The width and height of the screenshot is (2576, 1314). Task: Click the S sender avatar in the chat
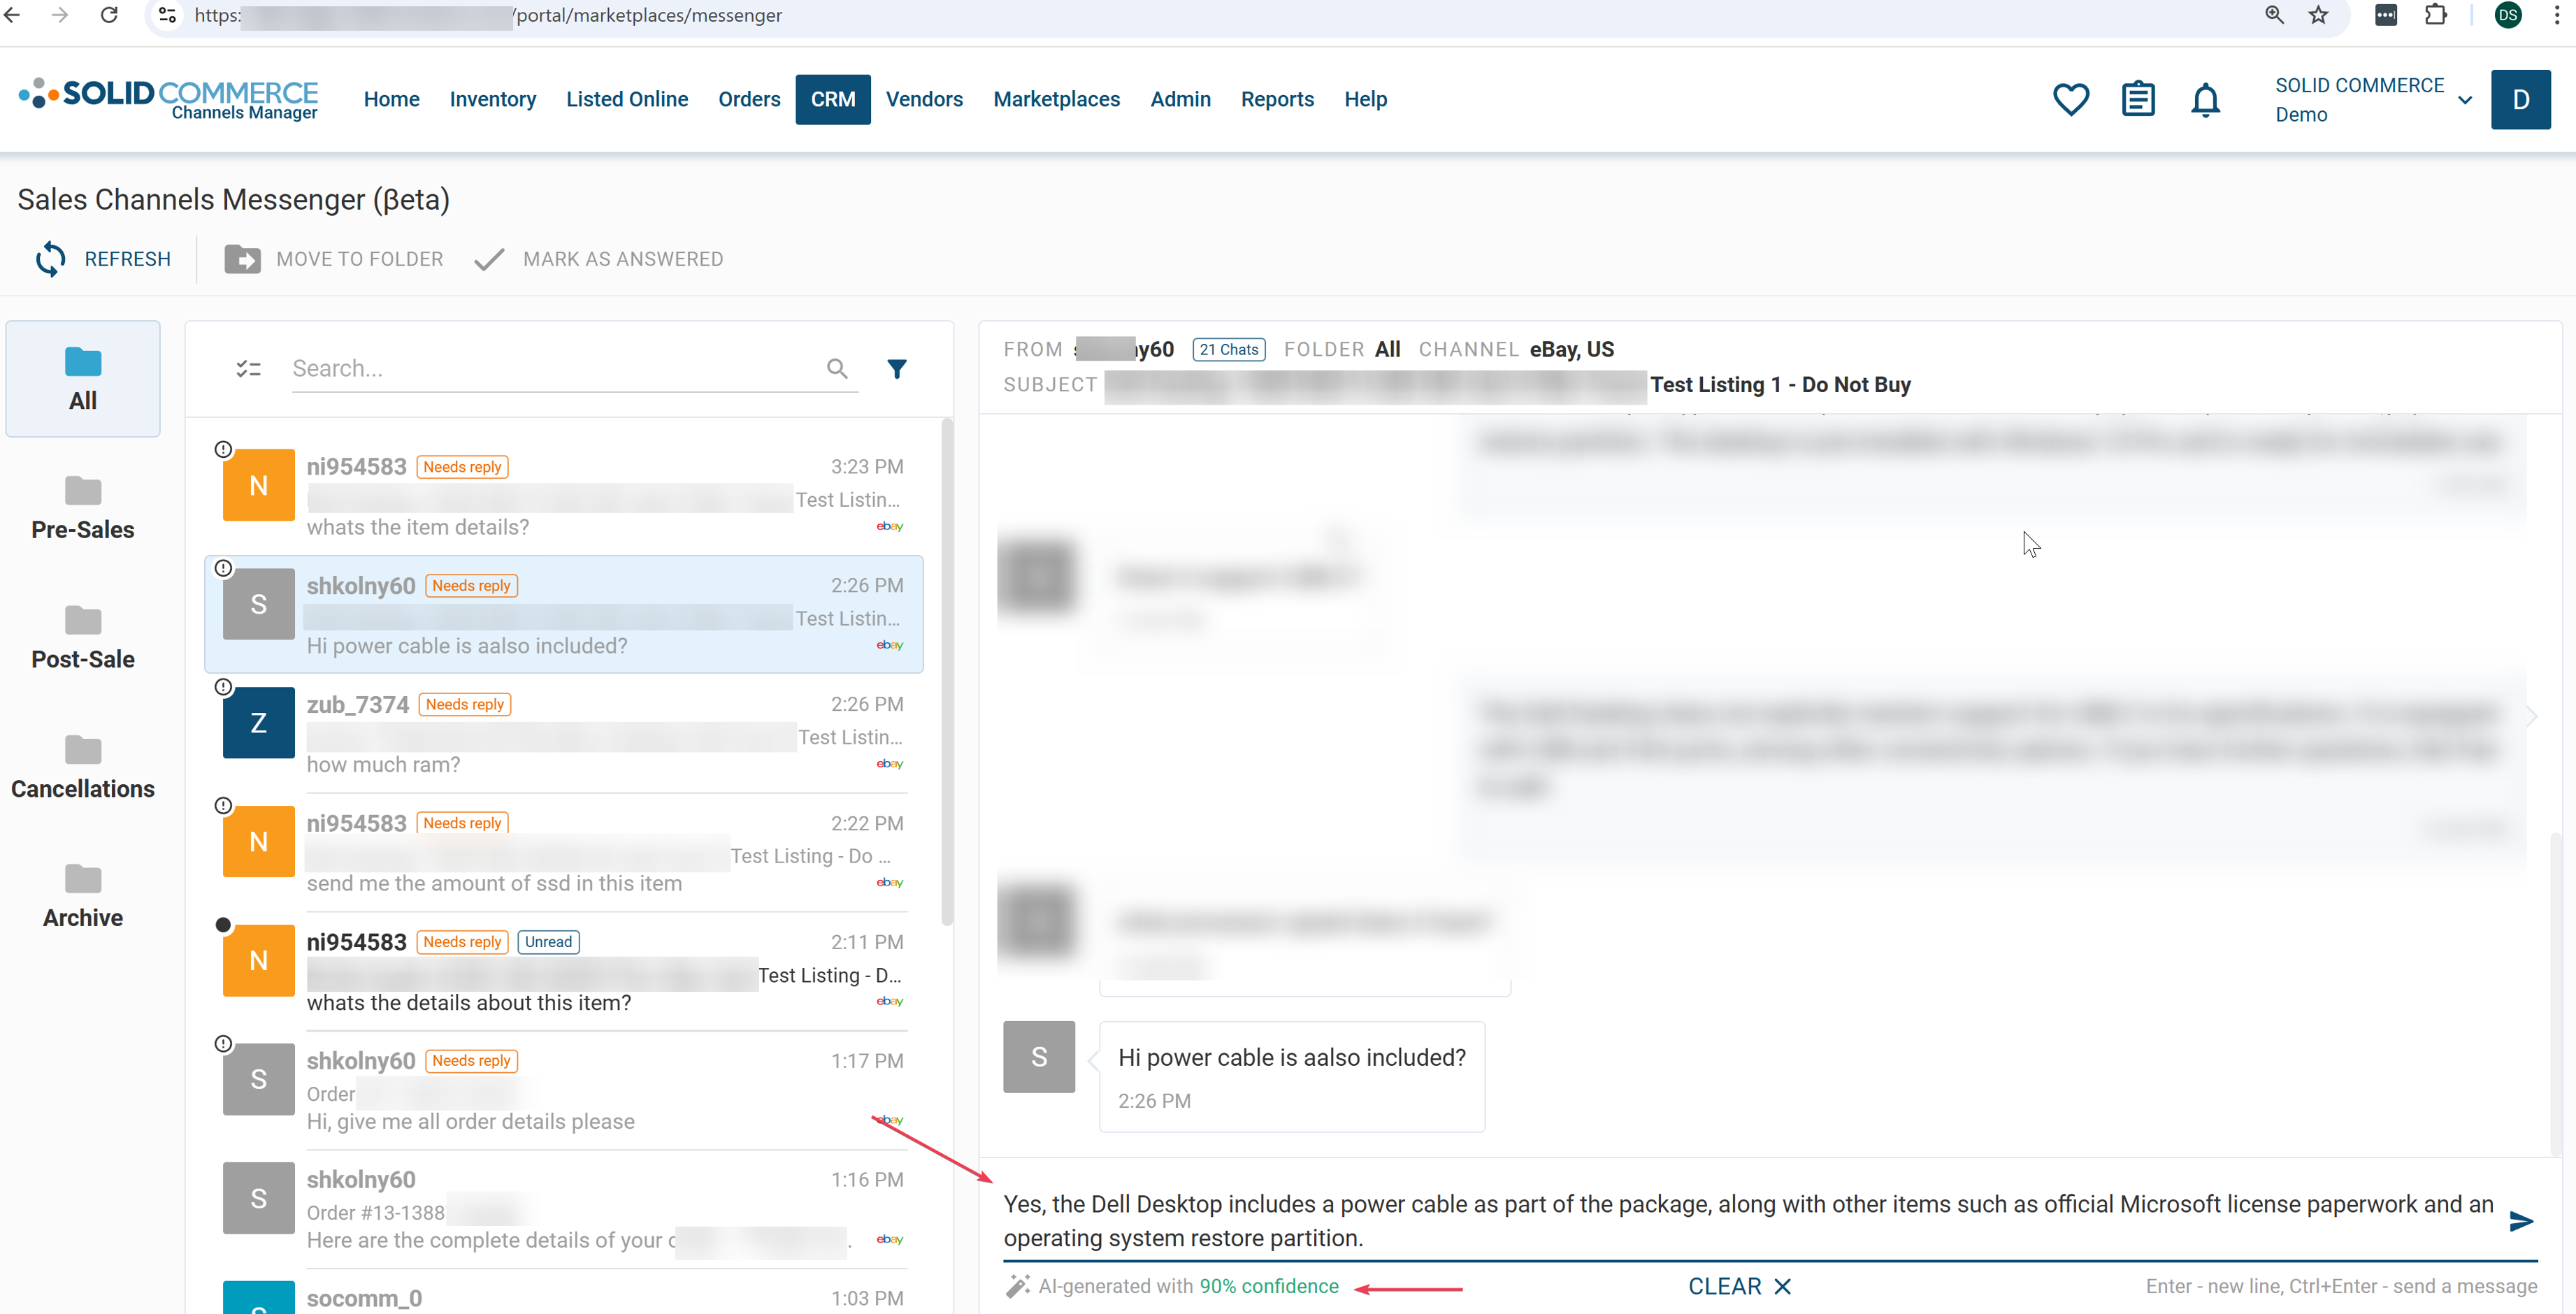point(1039,1057)
